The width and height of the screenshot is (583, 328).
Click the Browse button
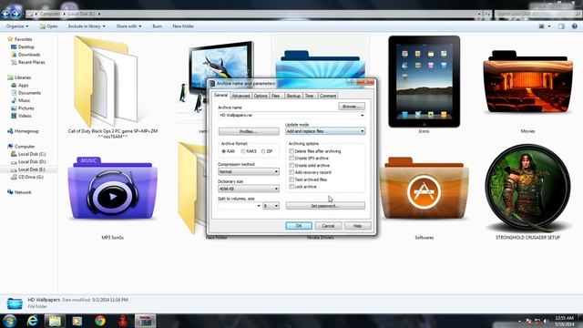pyautogui.click(x=352, y=107)
